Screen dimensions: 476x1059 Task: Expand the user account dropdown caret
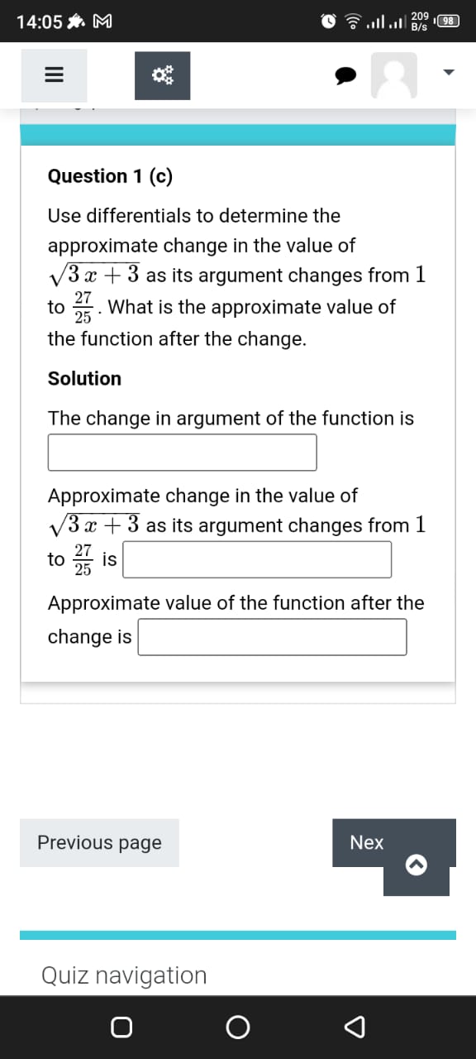447,72
